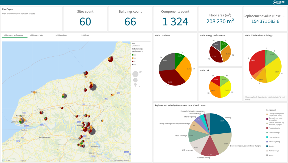This screenshot has width=288, height=163.
Task: Select the Initial risk map tab
Action: (x=85, y=35)
